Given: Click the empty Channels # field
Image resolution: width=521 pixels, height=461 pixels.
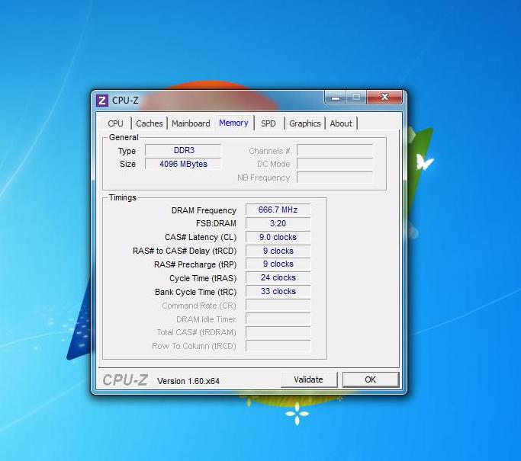Looking at the screenshot, I should 335,151.
